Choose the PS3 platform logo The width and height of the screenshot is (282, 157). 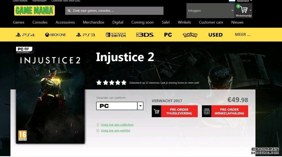coord(85,35)
